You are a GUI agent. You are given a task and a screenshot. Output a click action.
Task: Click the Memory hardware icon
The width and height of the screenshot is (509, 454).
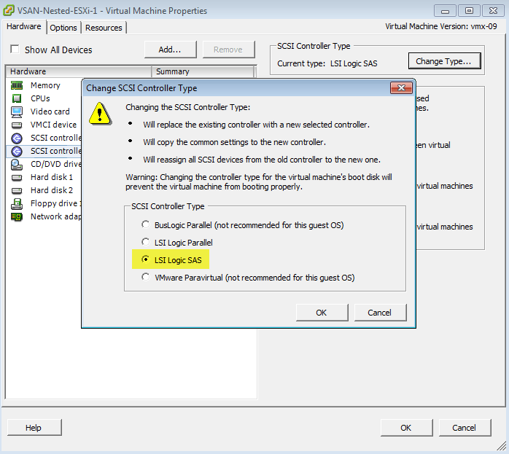[x=17, y=85]
